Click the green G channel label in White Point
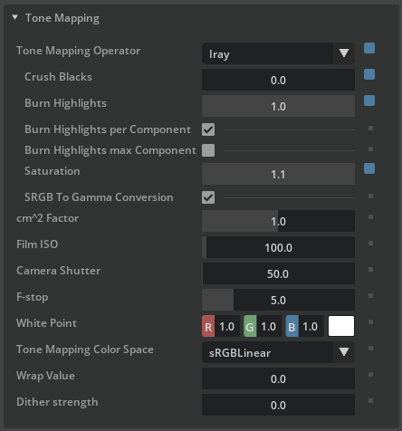 250,326
